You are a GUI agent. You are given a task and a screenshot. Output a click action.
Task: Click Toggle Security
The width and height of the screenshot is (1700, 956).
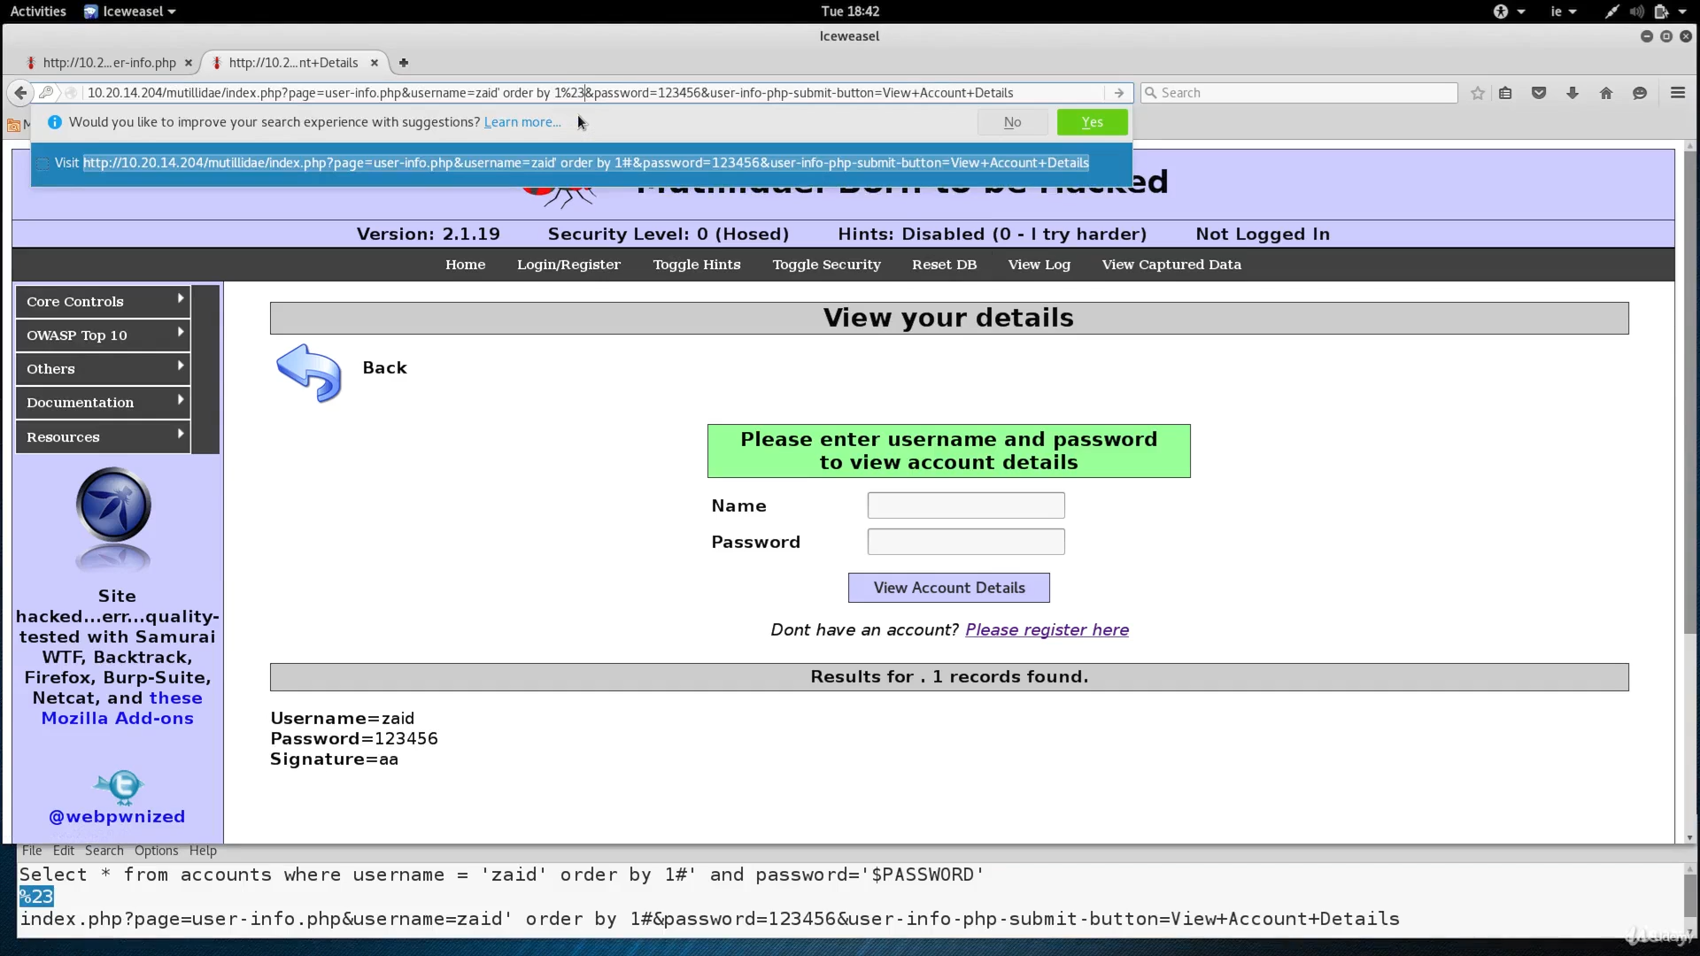coord(827,265)
